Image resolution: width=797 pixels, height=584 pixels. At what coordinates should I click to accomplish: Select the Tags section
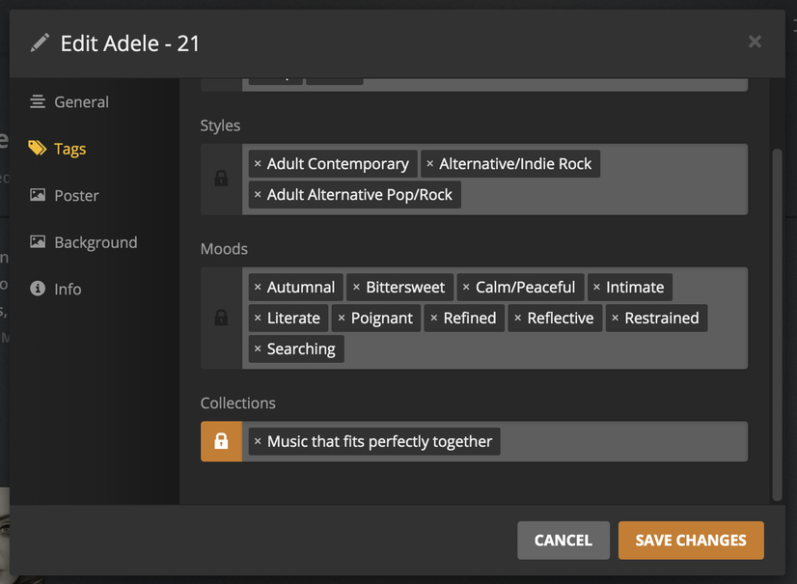[x=69, y=149]
